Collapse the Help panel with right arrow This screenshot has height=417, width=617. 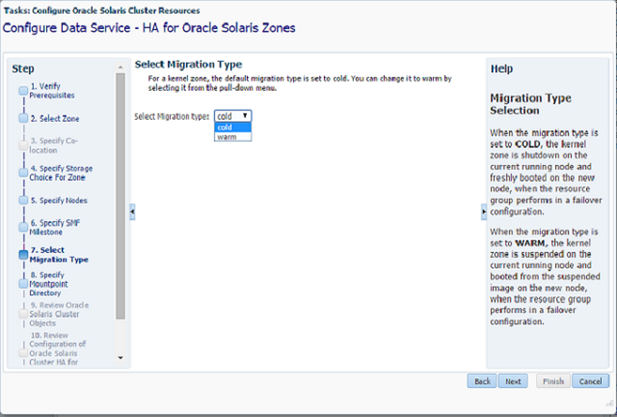point(484,211)
